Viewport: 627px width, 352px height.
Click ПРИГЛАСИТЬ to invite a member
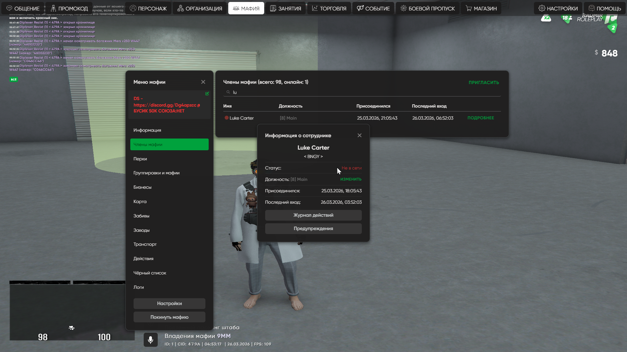pos(484,82)
